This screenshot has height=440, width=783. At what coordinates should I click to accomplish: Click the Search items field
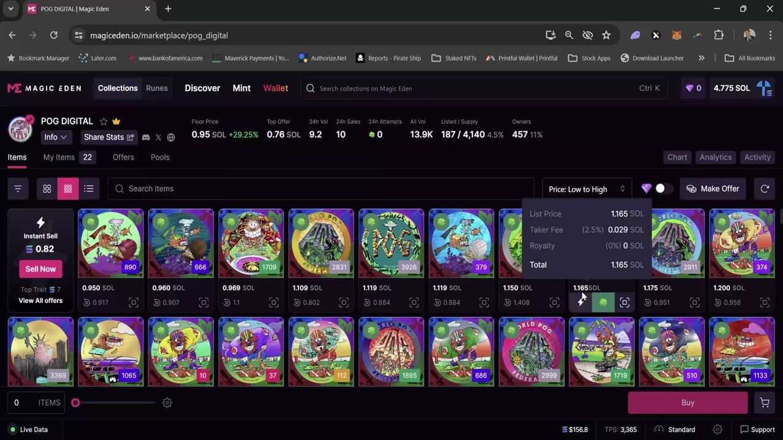pyautogui.click(x=321, y=189)
